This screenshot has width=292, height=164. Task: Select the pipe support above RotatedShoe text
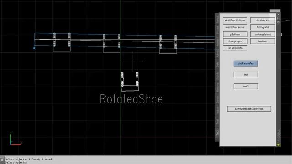tap(130, 82)
